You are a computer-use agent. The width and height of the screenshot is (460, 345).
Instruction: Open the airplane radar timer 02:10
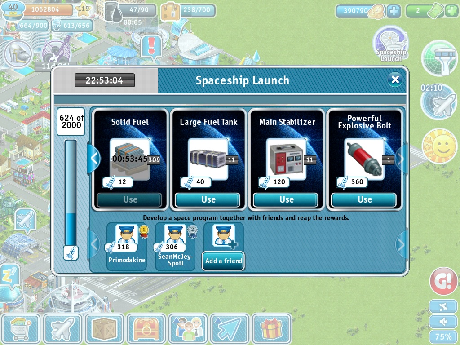click(x=439, y=101)
